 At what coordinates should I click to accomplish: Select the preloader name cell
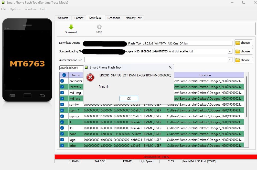click(x=76, y=81)
